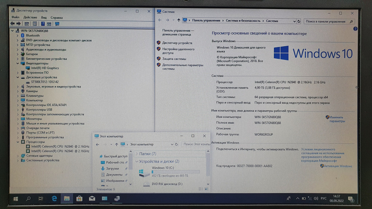The width and height of the screenshot is (372, 209).
Task: Open the Действие menu
Action: [30, 17]
